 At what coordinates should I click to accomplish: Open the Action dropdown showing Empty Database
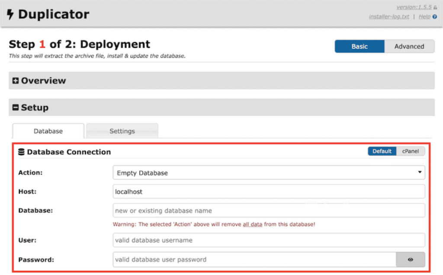[267, 172]
